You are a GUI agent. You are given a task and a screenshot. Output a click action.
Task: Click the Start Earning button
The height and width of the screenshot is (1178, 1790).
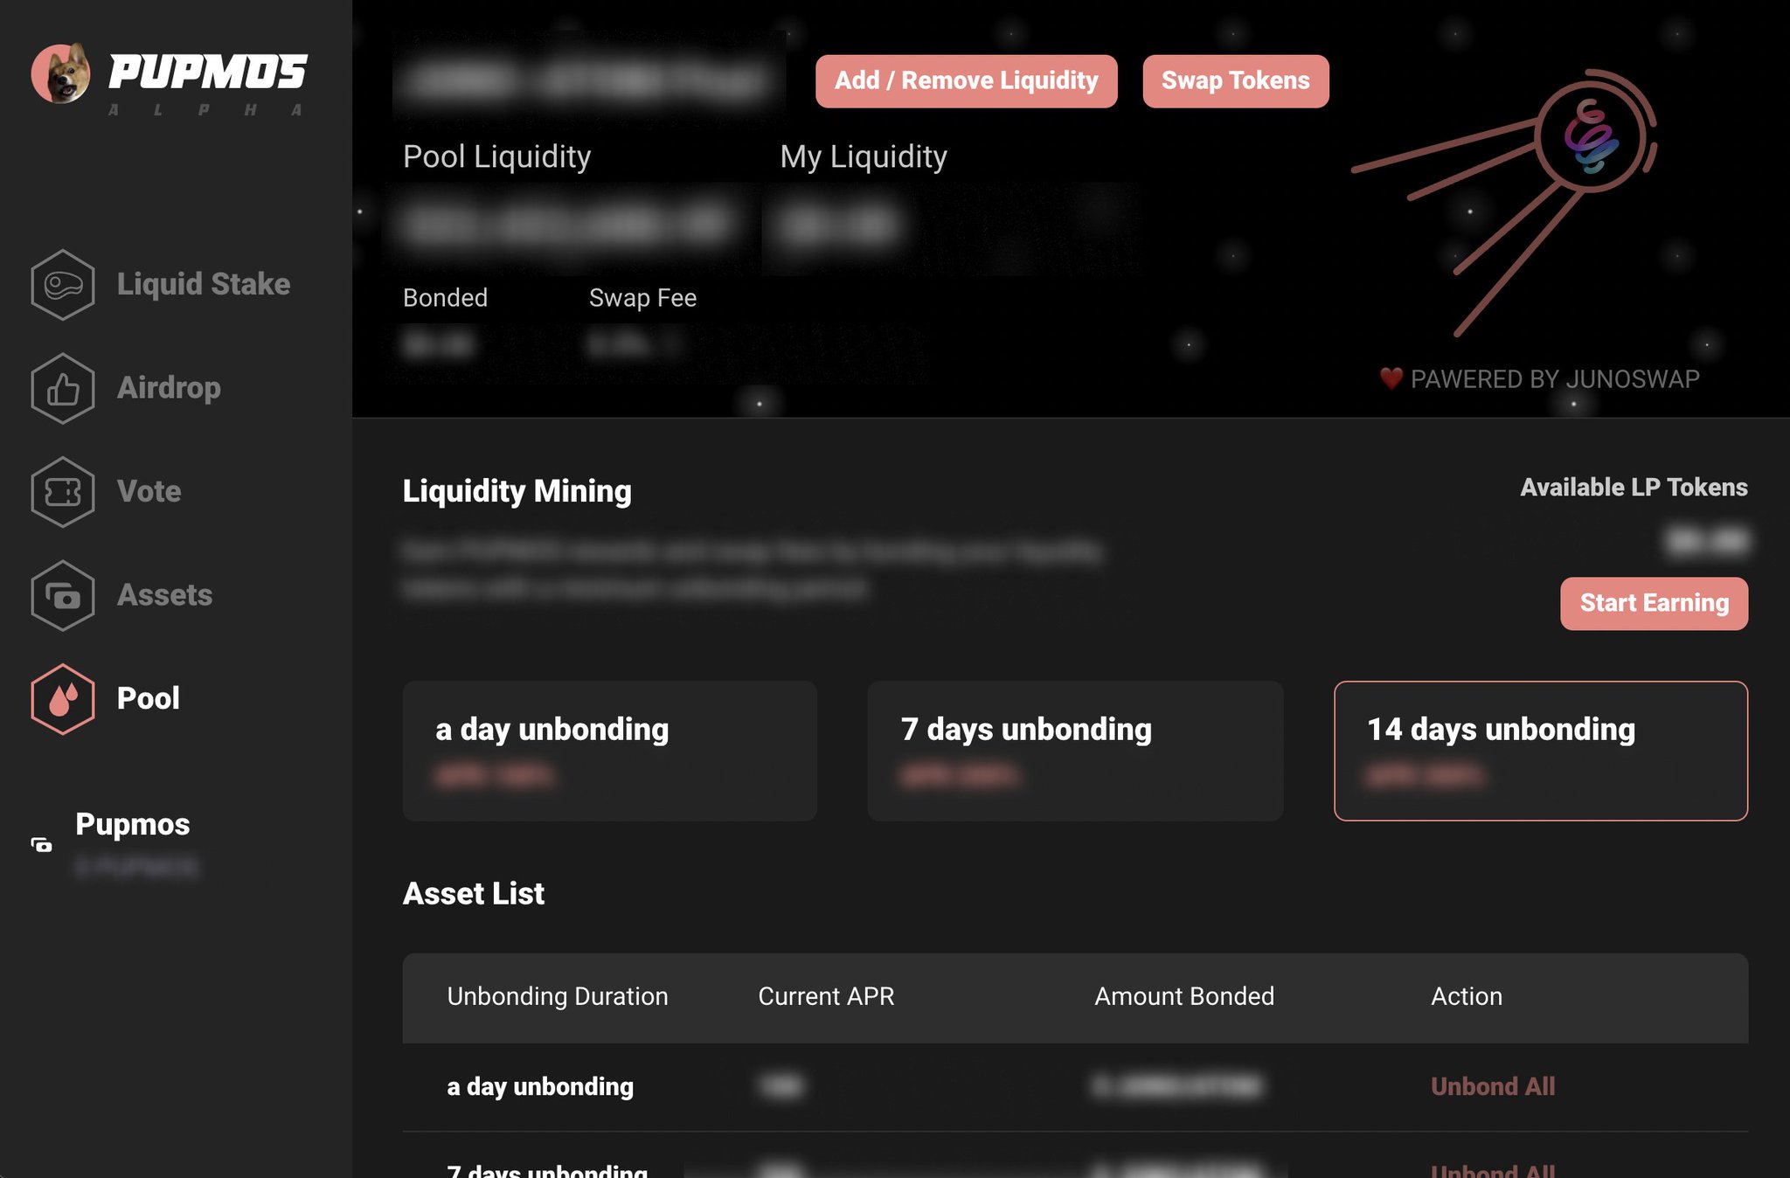click(x=1654, y=603)
